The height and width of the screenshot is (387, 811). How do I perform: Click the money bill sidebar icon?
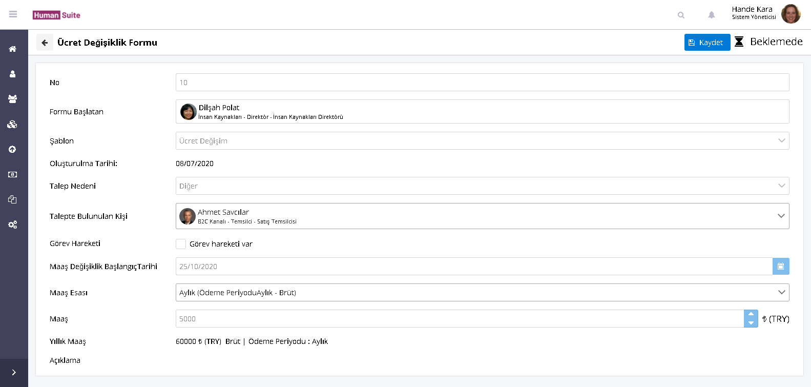(x=13, y=175)
